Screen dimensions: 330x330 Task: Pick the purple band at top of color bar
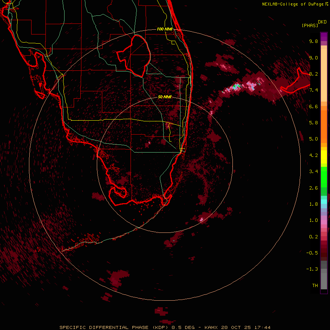click(324, 37)
